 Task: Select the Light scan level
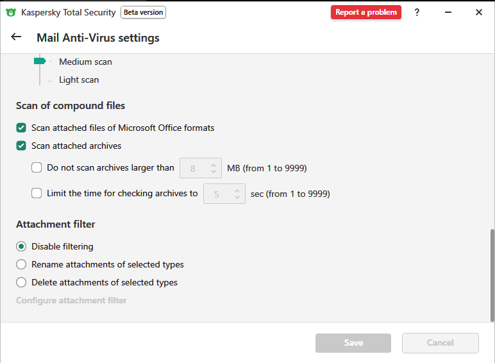pos(79,80)
